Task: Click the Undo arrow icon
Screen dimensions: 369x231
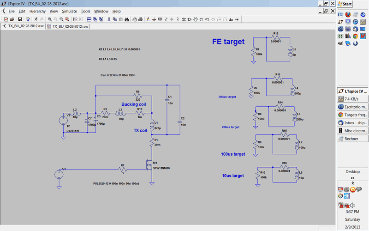Action: (208, 19)
